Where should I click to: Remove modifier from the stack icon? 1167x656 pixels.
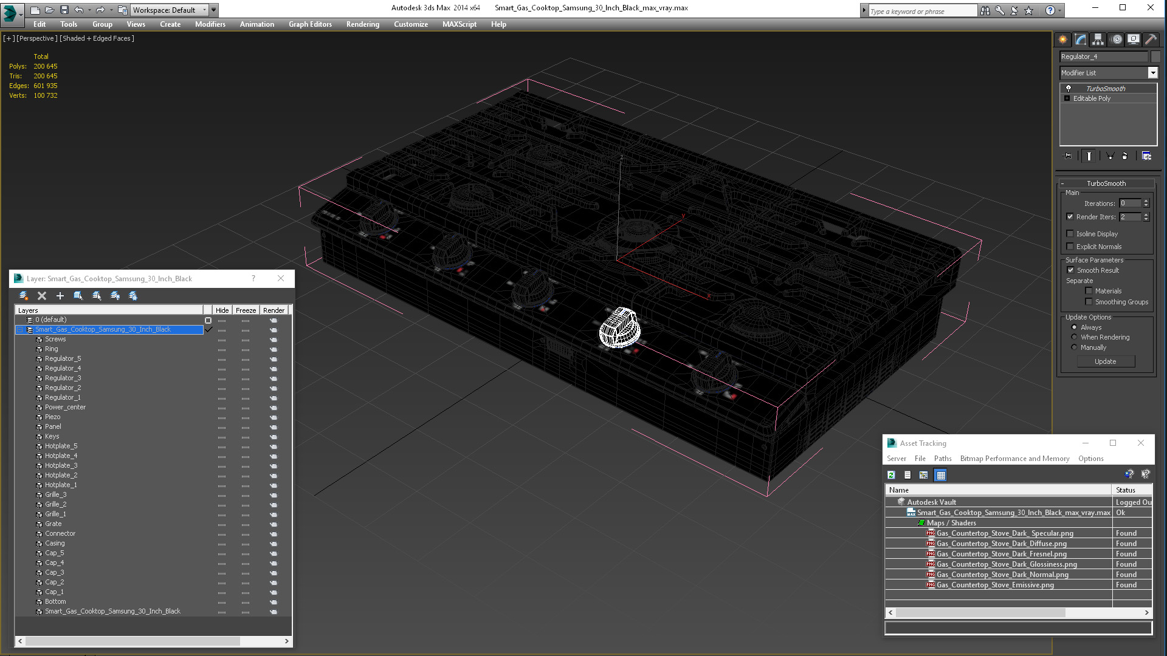click(1124, 156)
